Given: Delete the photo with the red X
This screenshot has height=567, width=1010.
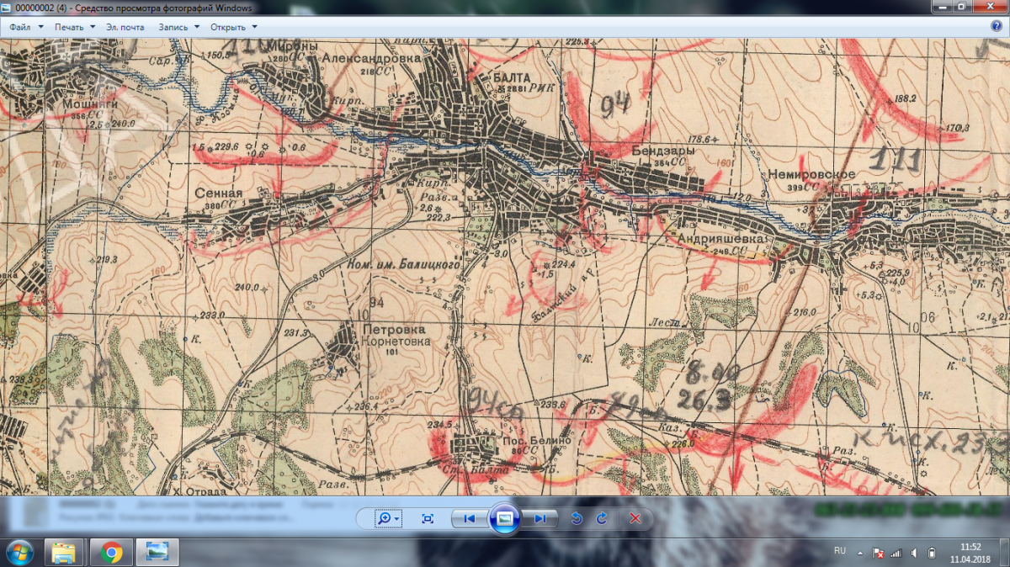Looking at the screenshot, I should 635,518.
